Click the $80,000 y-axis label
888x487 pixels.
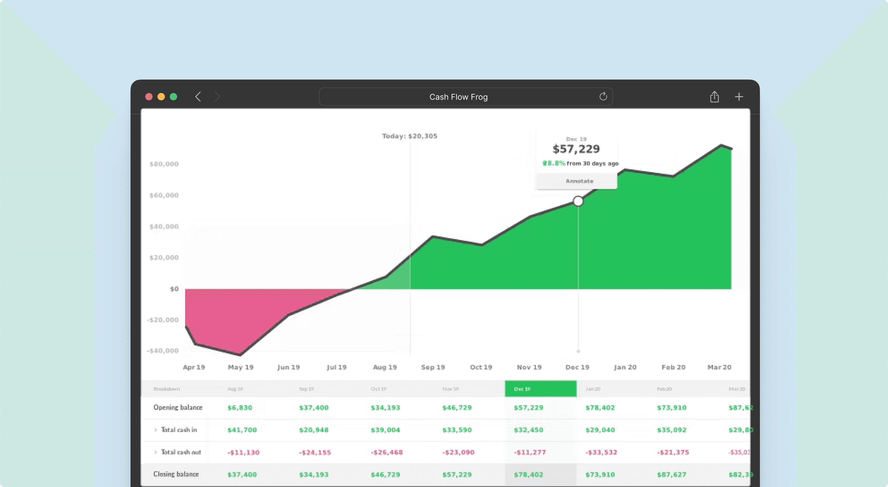(x=164, y=164)
